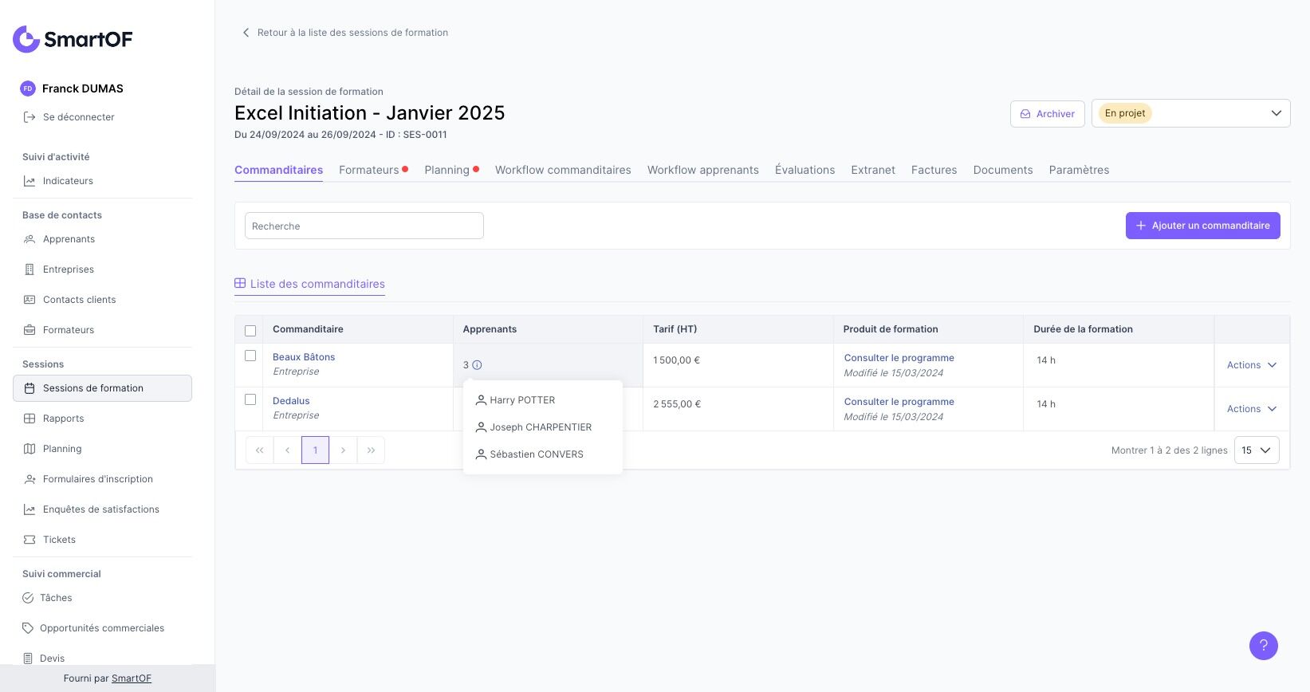This screenshot has width=1310, height=692.
Task: Toggle the select-all header checkbox
Action: (x=250, y=330)
